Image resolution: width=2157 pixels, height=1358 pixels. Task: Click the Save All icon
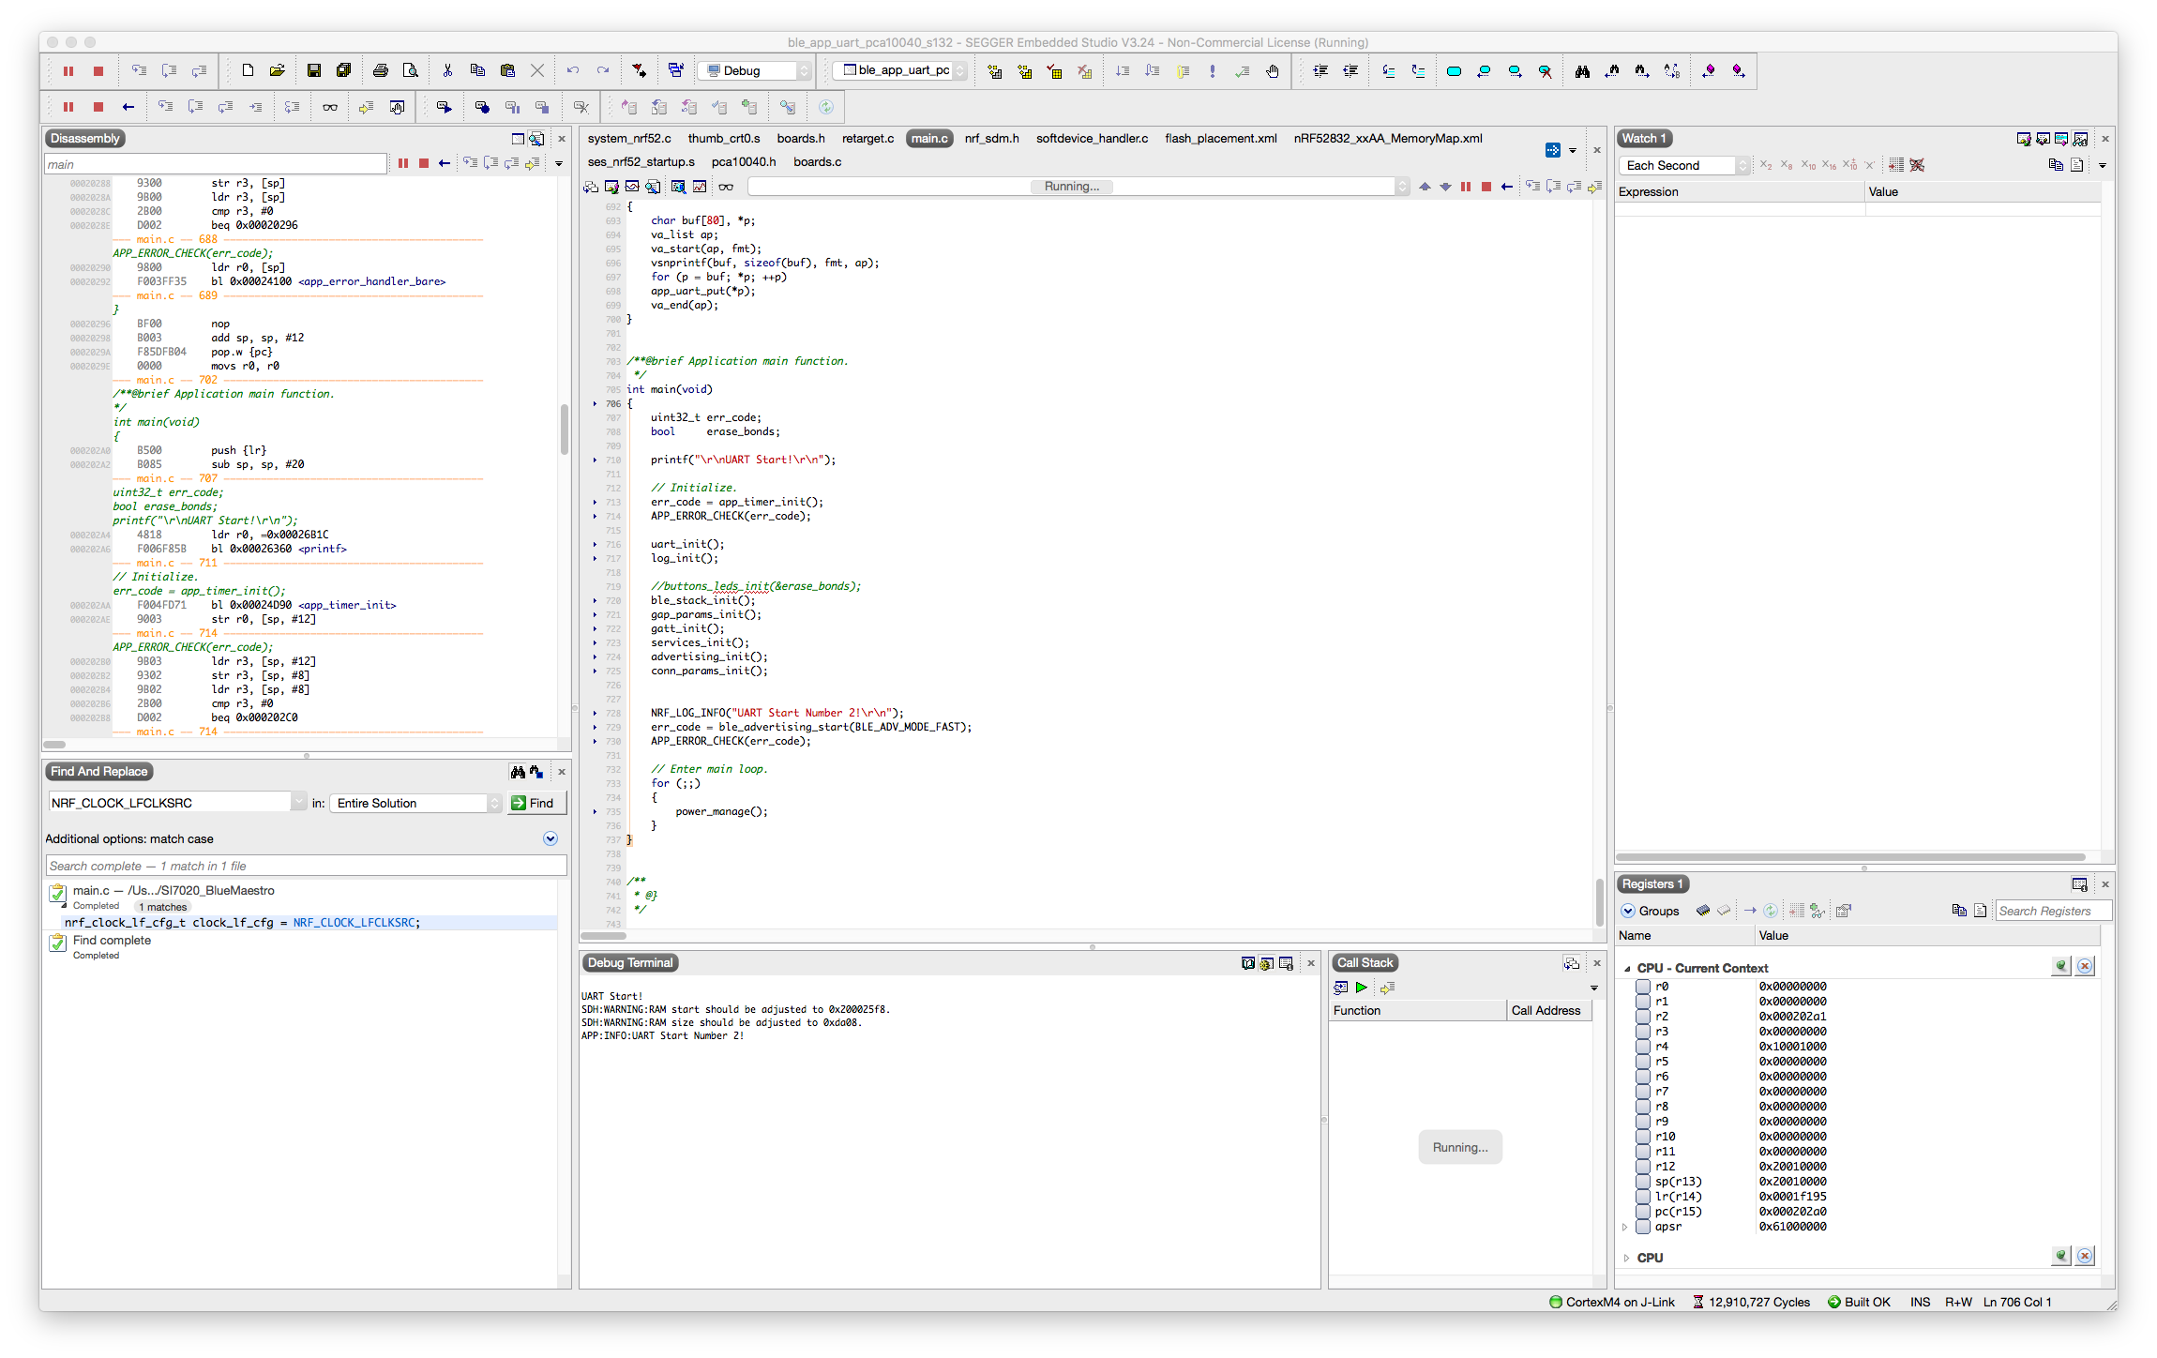tap(344, 70)
